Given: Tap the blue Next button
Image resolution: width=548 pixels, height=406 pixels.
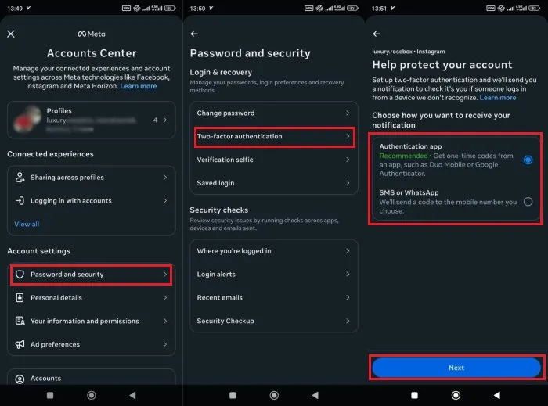Looking at the screenshot, I should 456,368.
